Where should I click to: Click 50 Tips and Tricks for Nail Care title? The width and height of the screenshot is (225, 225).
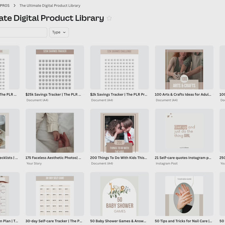coord(183,221)
